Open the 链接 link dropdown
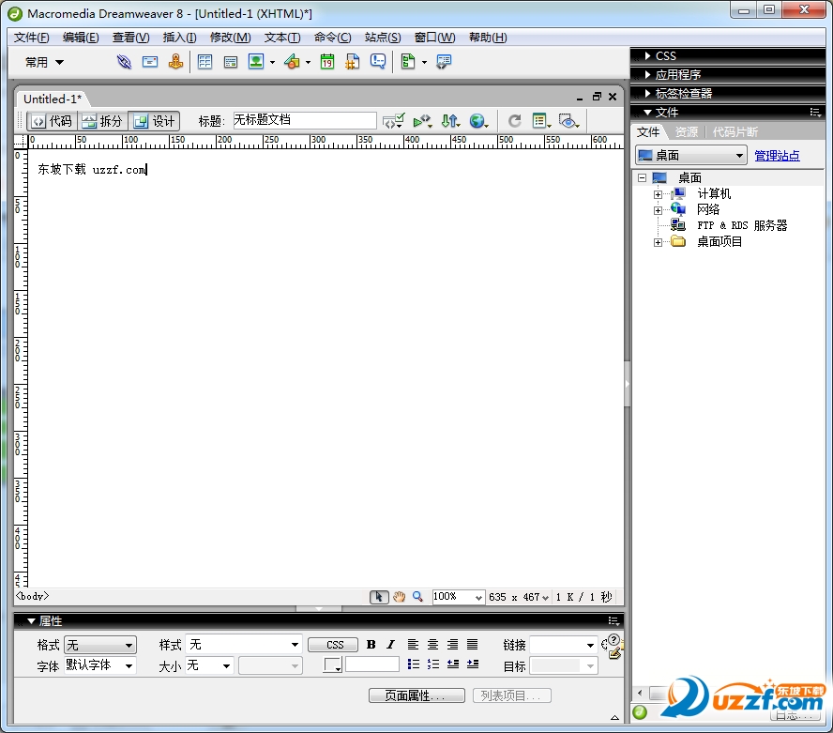833x733 pixels. (564, 646)
